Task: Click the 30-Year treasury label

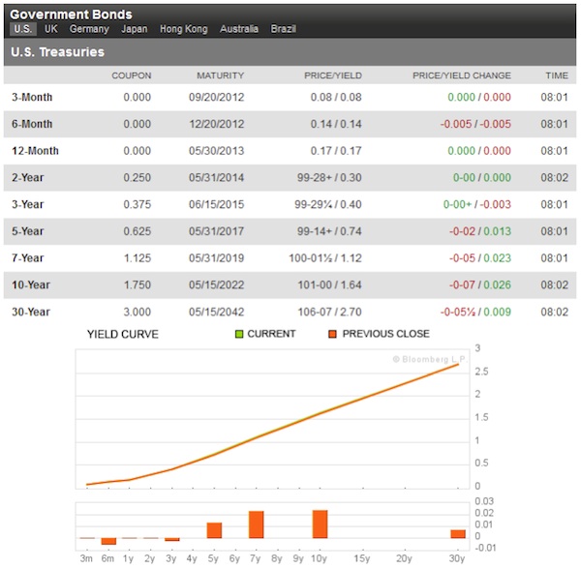Action: pyautogui.click(x=30, y=312)
